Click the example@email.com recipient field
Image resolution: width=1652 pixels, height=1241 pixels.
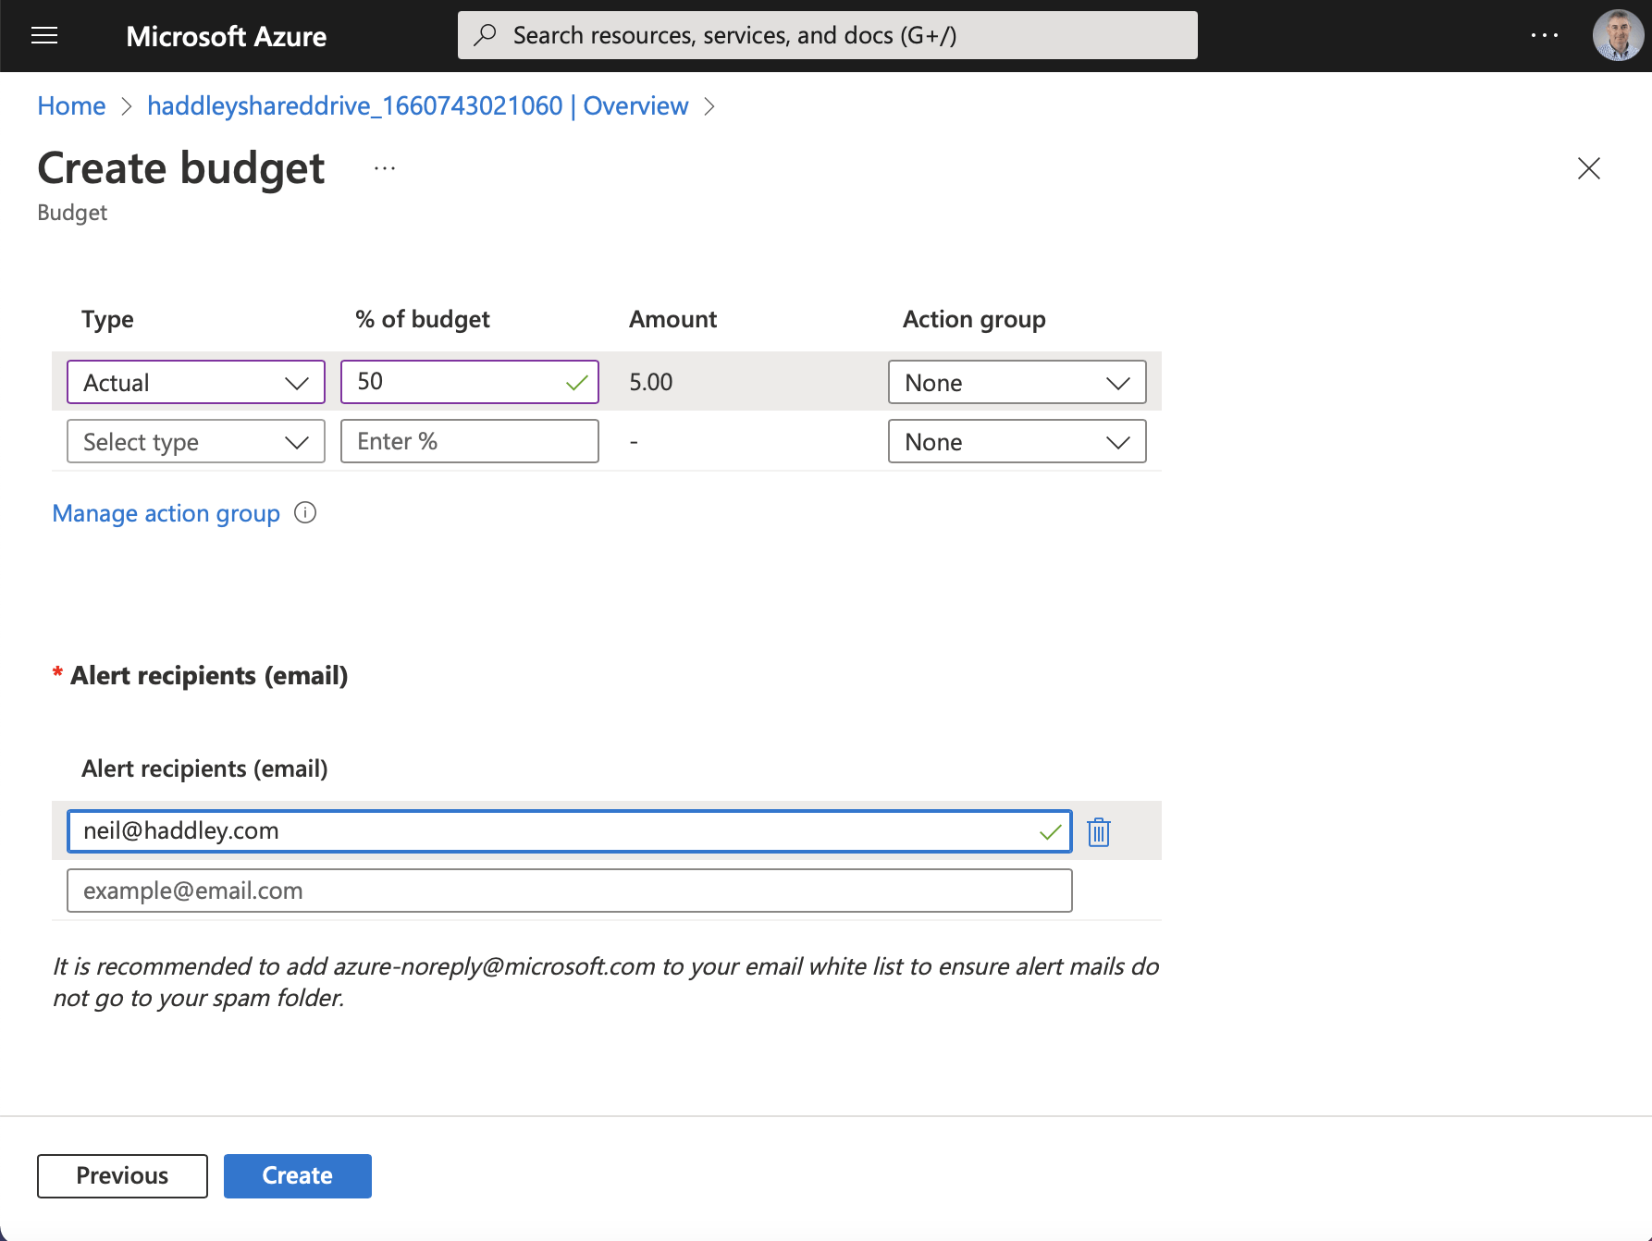570,891
